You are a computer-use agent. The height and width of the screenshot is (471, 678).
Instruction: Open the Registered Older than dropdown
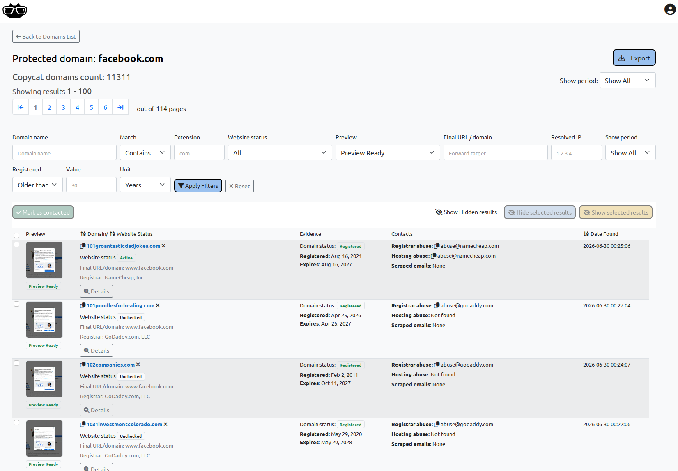pos(37,185)
